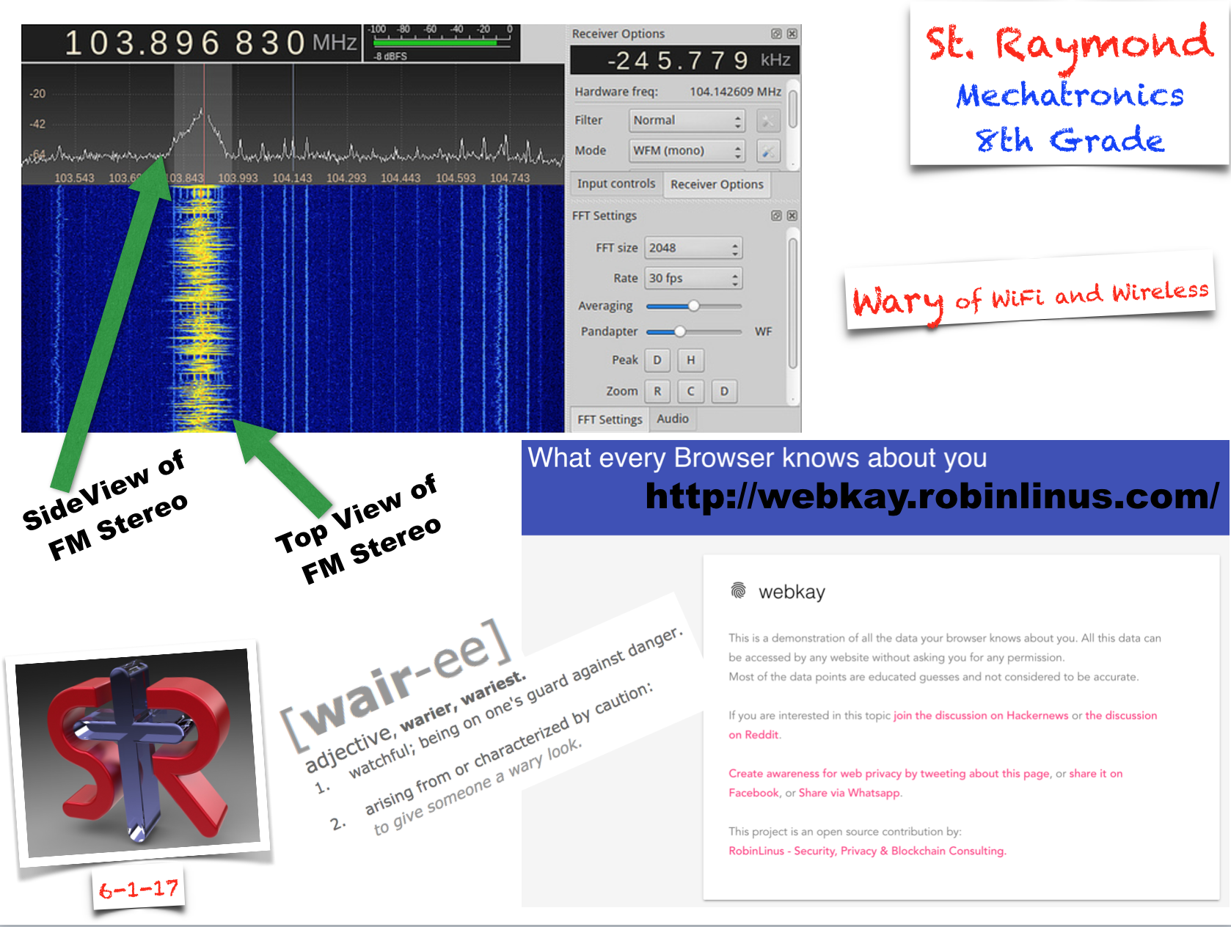Viewport: 1231px width, 927px height.
Task: Click the yellow FM signal in waterfall
Action: pos(201,308)
